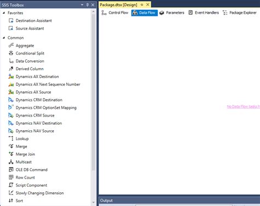Pin the SSIS Toolbox panel
Viewport: 260px width, 206px height.
pos(87,5)
